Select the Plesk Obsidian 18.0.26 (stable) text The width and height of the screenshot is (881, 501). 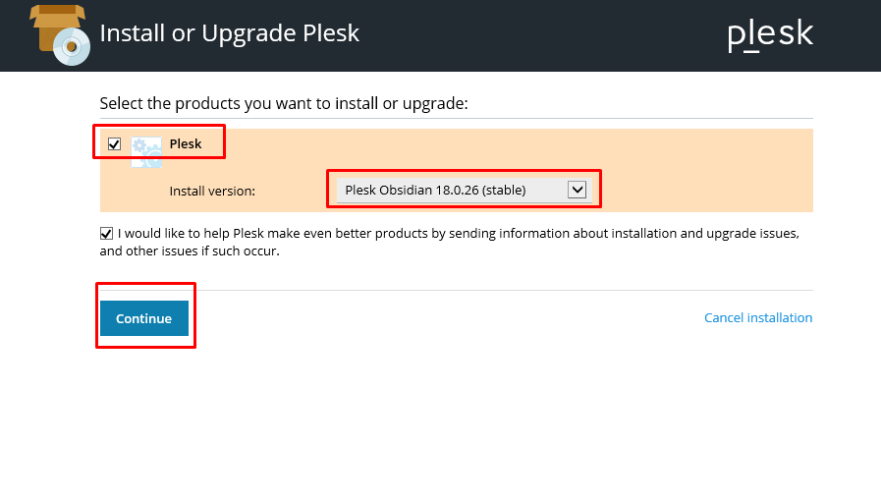point(435,190)
